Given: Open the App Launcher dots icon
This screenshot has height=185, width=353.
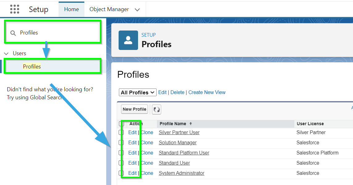Looking at the screenshot, I should [15, 9].
